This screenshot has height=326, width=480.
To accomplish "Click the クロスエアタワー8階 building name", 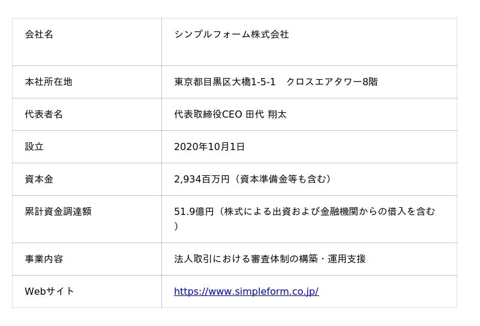I will pyautogui.click(x=332, y=82).
